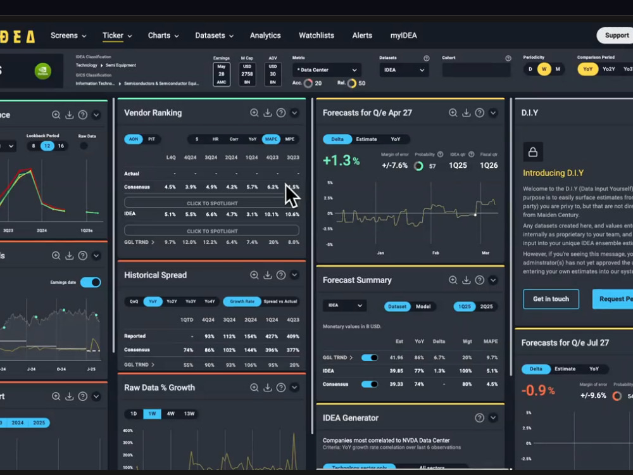Click Get in touch button
The width and height of the screenshot is (633, 475).
coord(551,299)
